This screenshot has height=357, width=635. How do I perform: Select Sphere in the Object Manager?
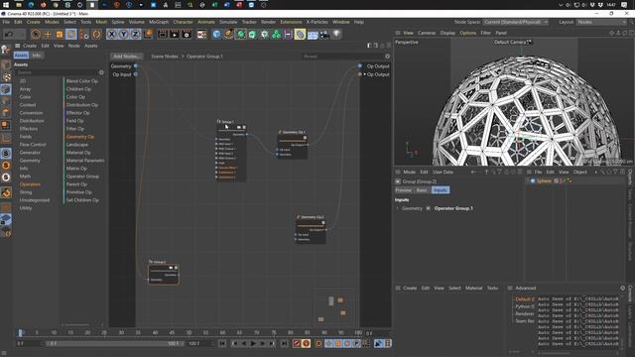544,180
